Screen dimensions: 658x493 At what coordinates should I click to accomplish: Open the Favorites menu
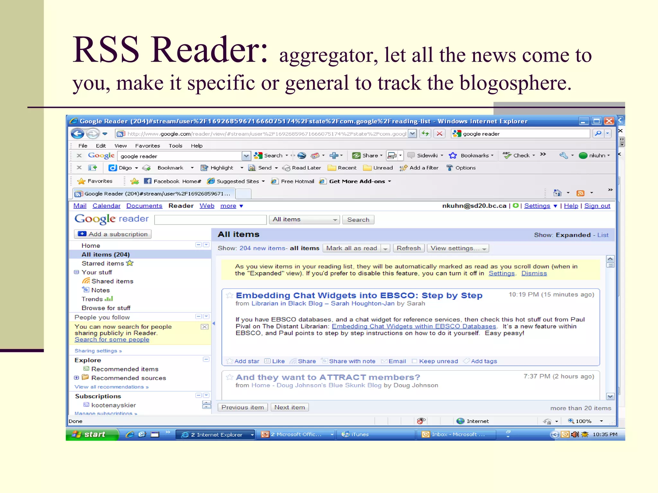(147, 146)
